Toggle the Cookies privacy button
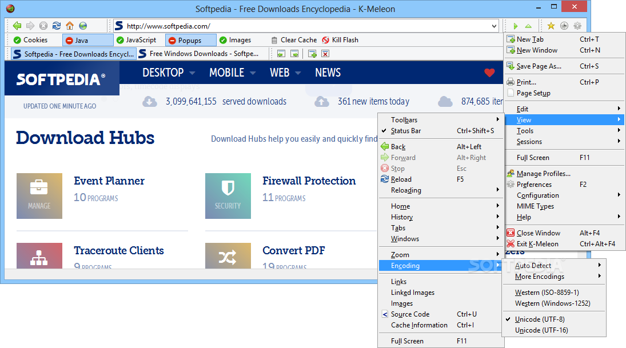Screen dimensions: 626x348 (x=31, y=40)
